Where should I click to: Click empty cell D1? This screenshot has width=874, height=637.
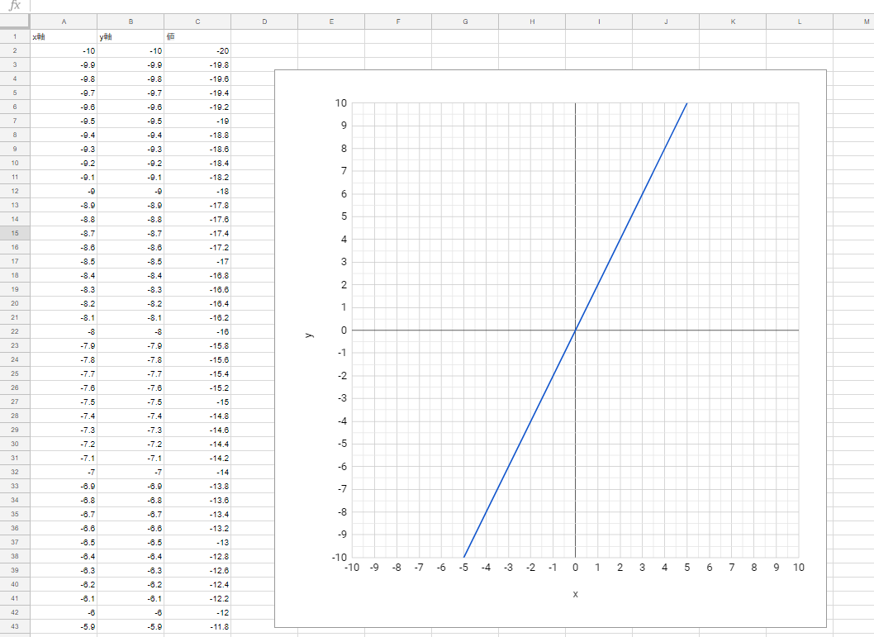click(264, 36)
